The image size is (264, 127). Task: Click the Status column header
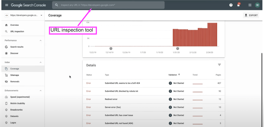(89, 75)
